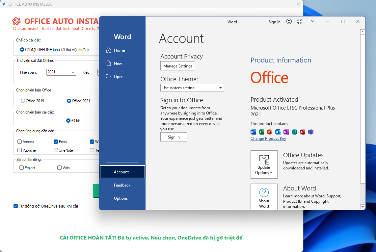Check the Project checkbox
376x252 pixels.
pos(22,168)
